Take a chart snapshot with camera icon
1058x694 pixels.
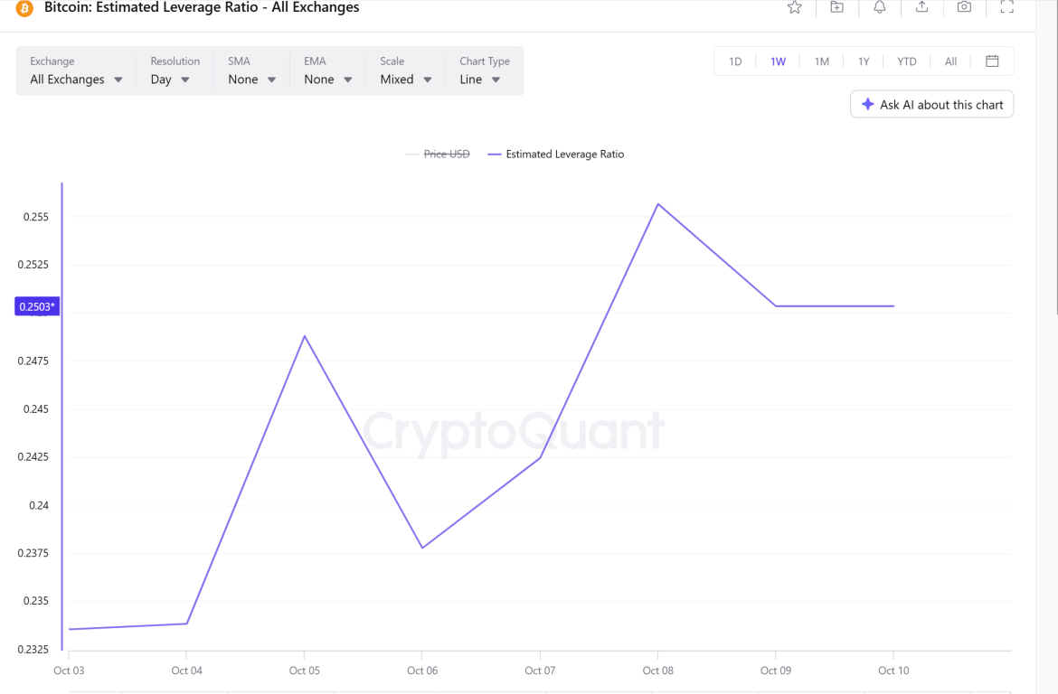pyautogui.click(x=964, y=7)
